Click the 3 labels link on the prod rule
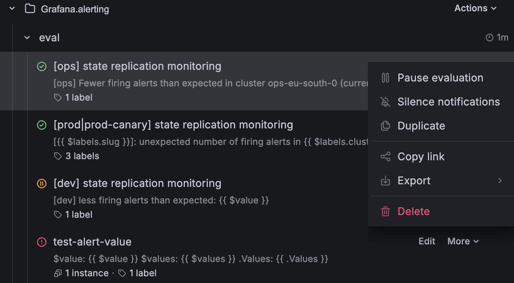The height and width of the screenshot is (283, 514). pos(82,156)
